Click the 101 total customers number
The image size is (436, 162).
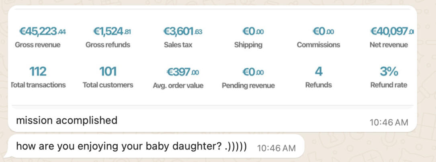pos(108,72)
